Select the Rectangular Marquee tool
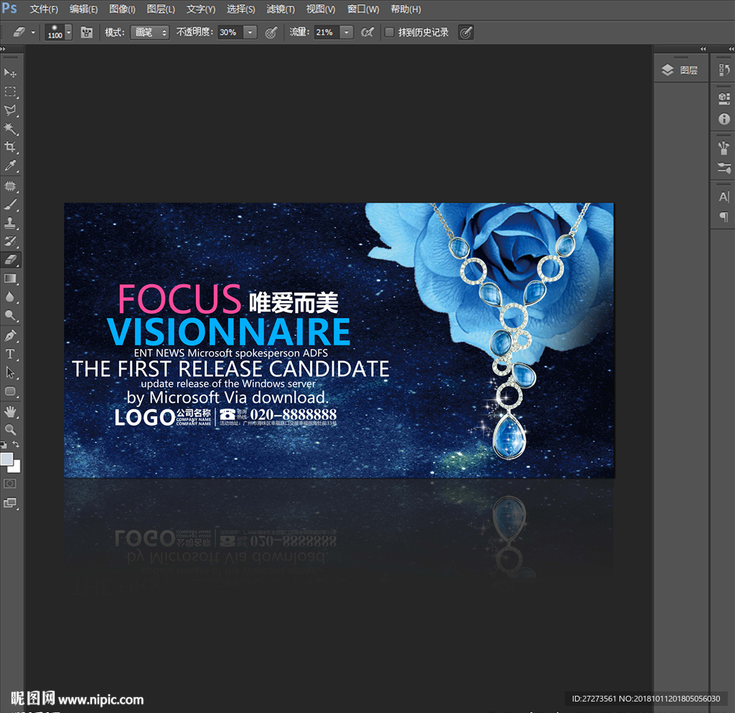 [10, 91]
